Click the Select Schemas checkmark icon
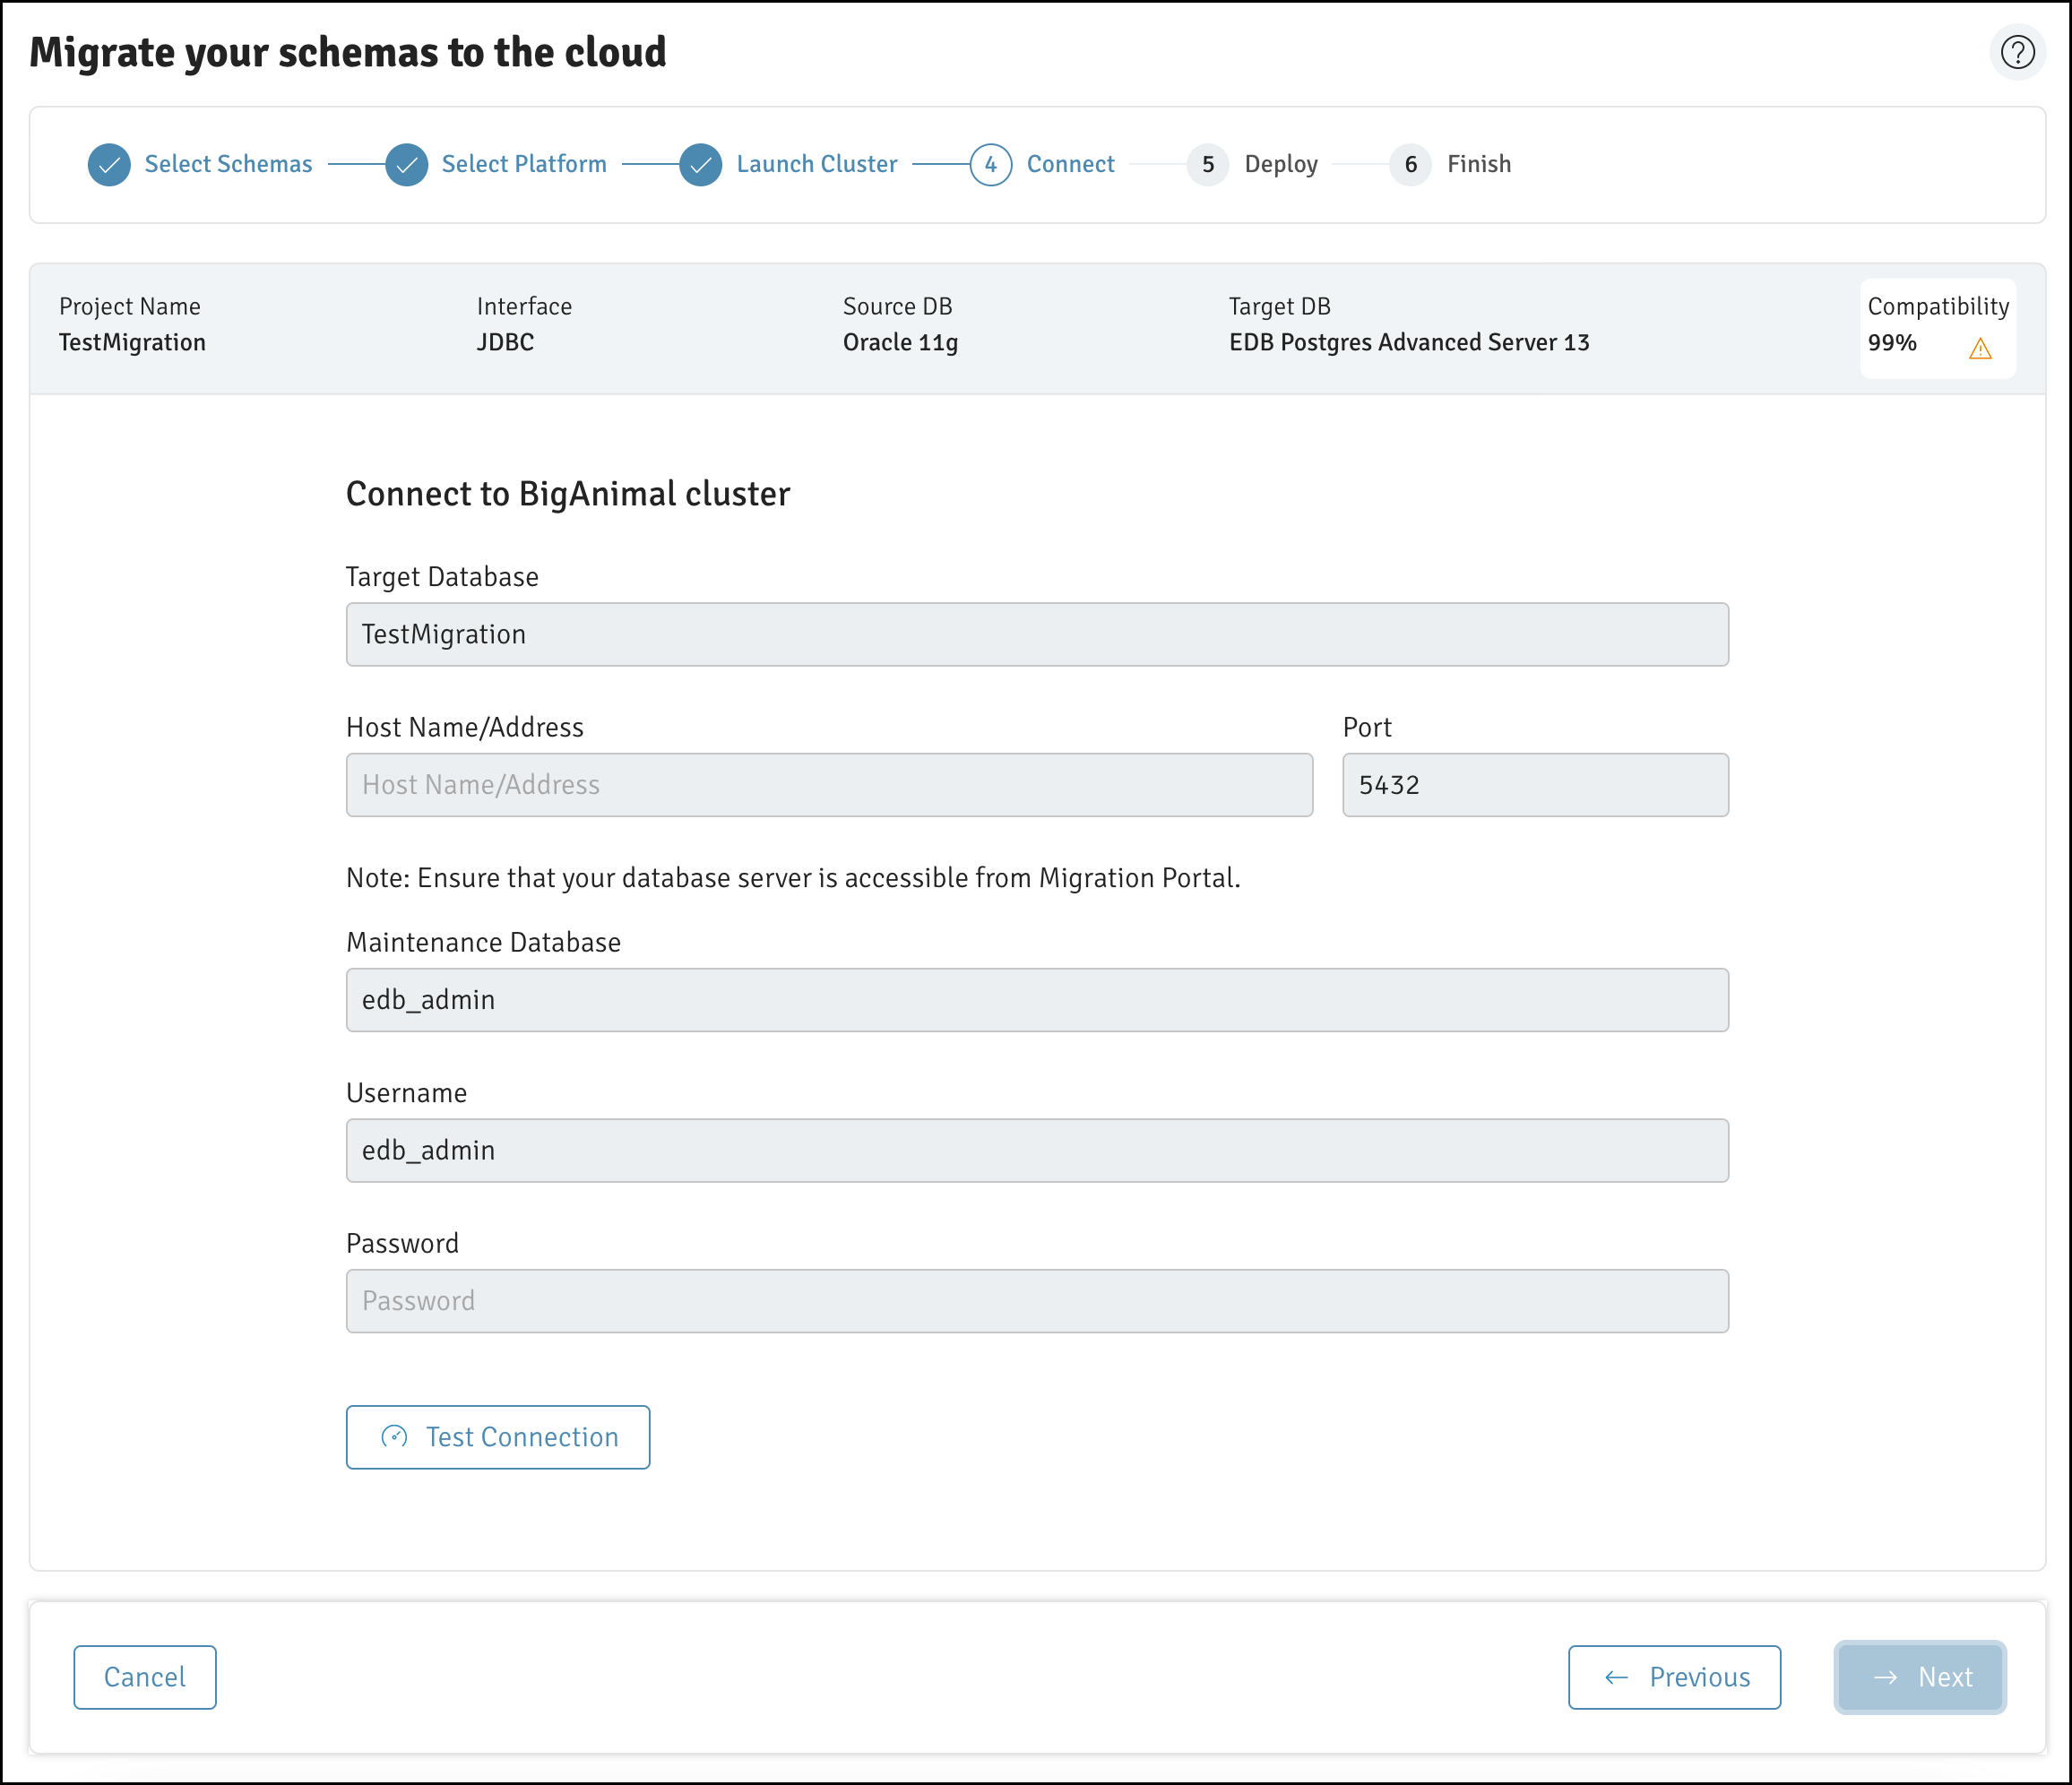 tap(109, 165)
